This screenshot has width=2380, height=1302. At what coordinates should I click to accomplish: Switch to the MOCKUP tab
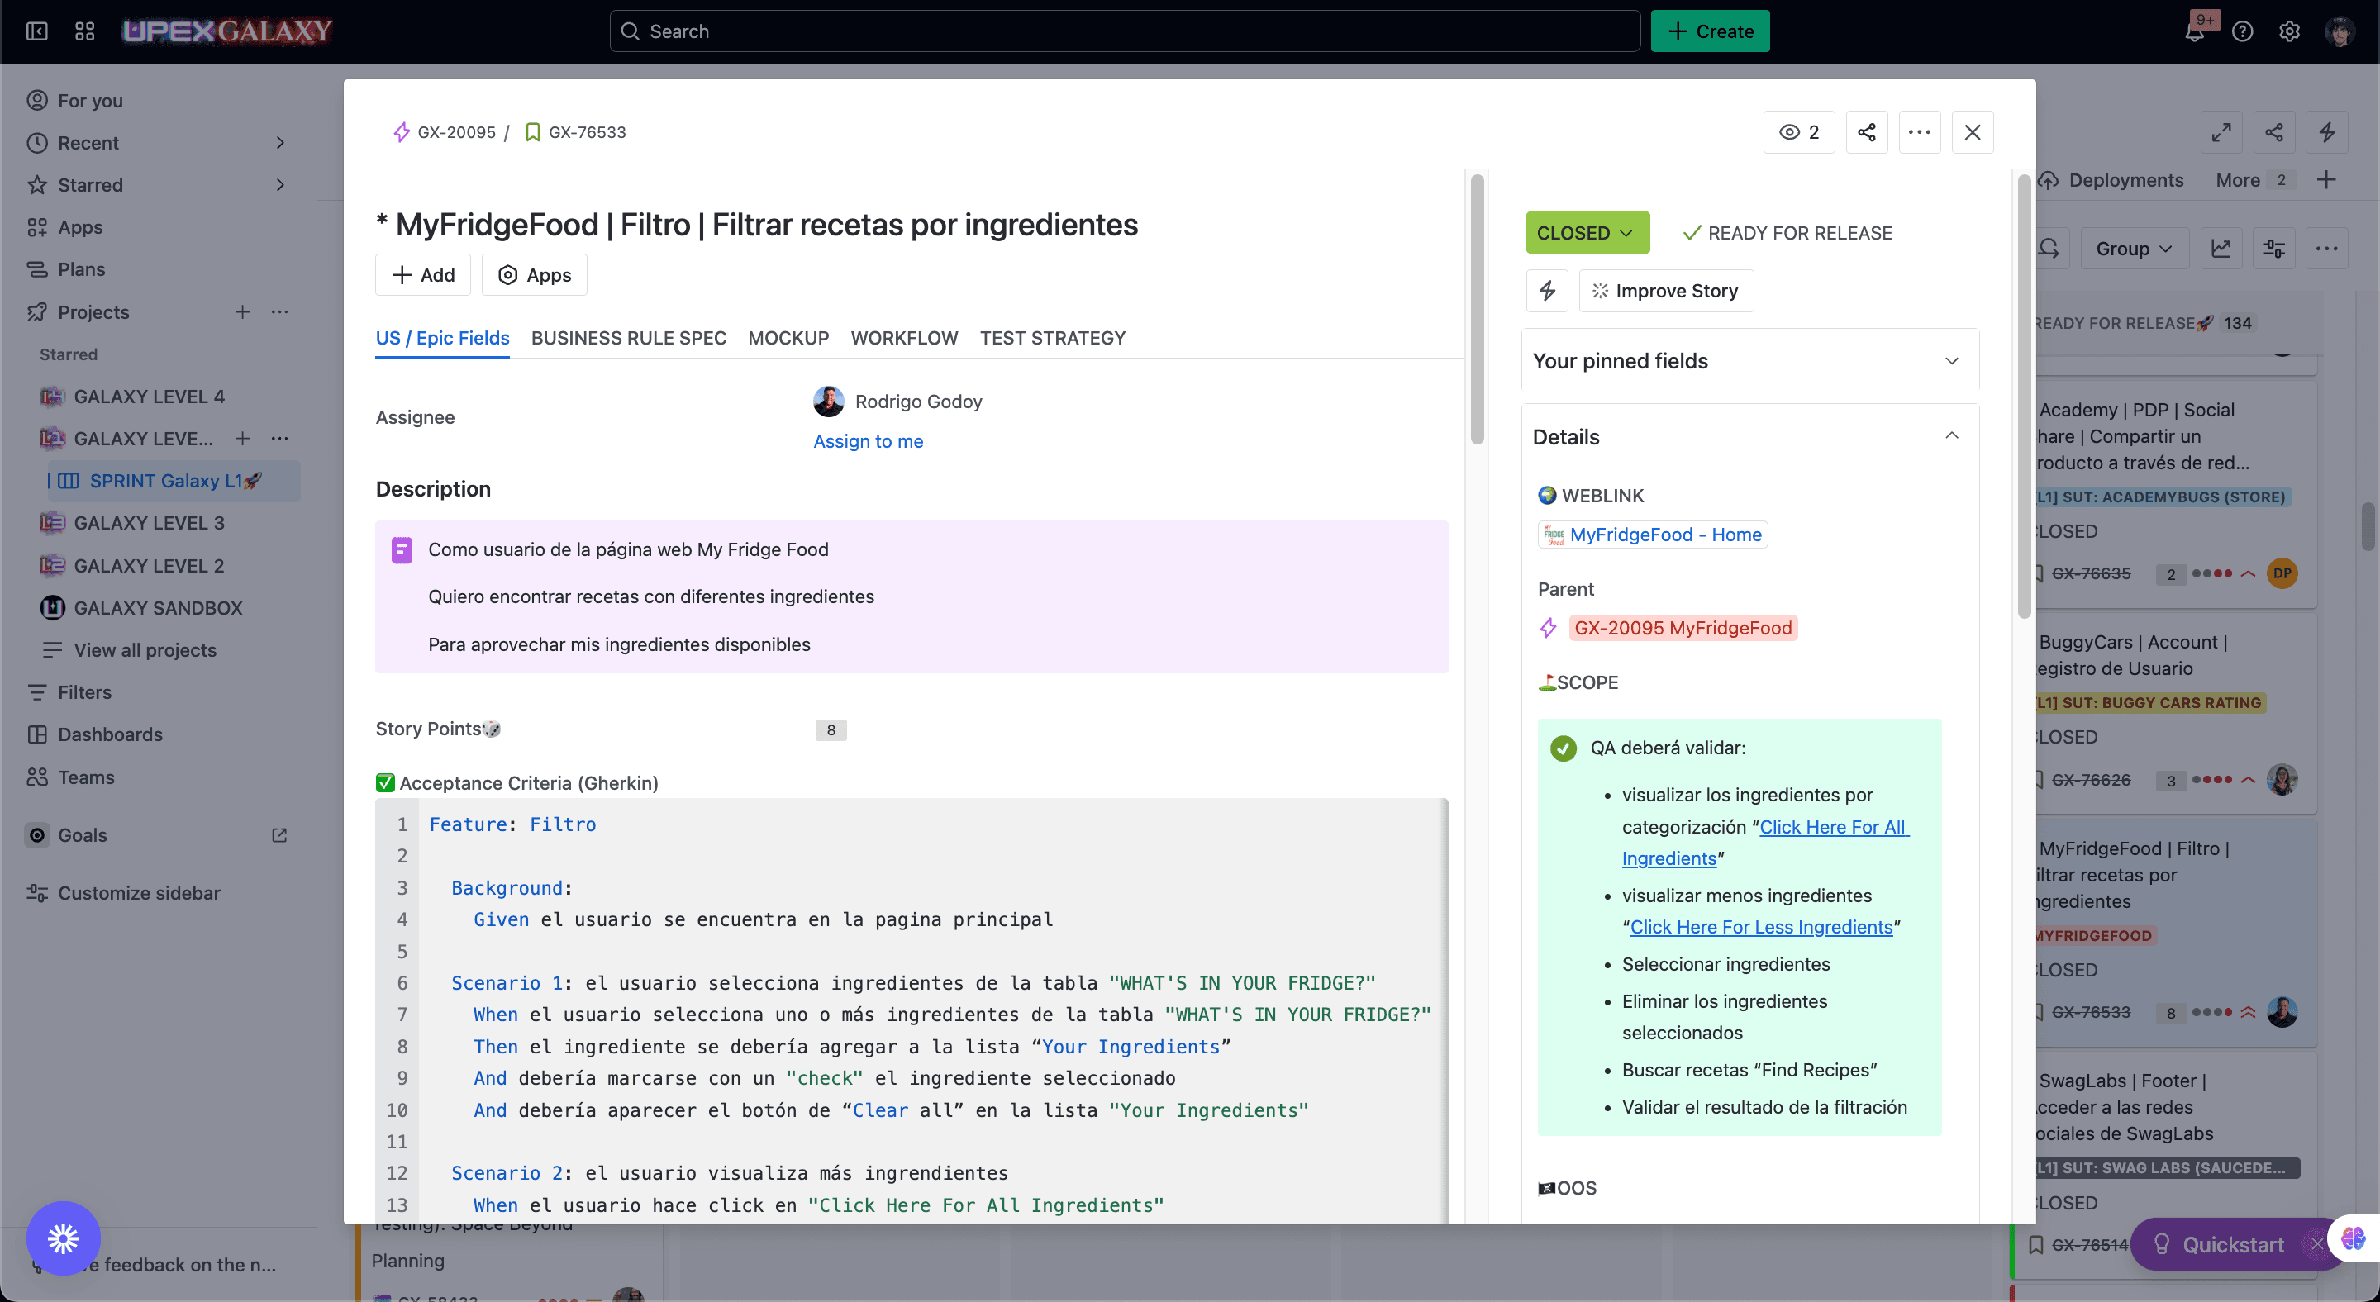tap(788, 338)
